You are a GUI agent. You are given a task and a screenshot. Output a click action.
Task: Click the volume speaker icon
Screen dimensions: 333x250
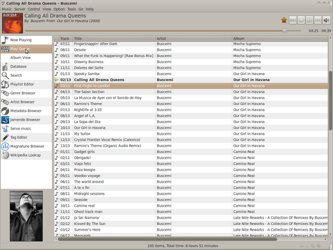click(326, 20)
